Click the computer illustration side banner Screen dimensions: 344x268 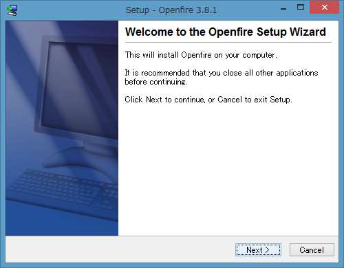click(62, 128)
